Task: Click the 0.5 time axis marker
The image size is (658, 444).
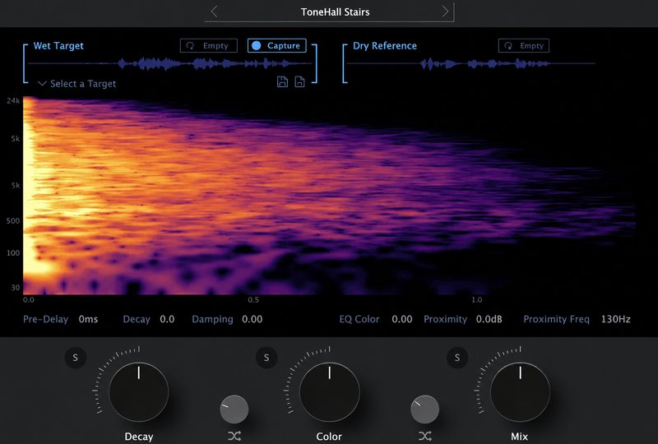Action: (253, 300)
